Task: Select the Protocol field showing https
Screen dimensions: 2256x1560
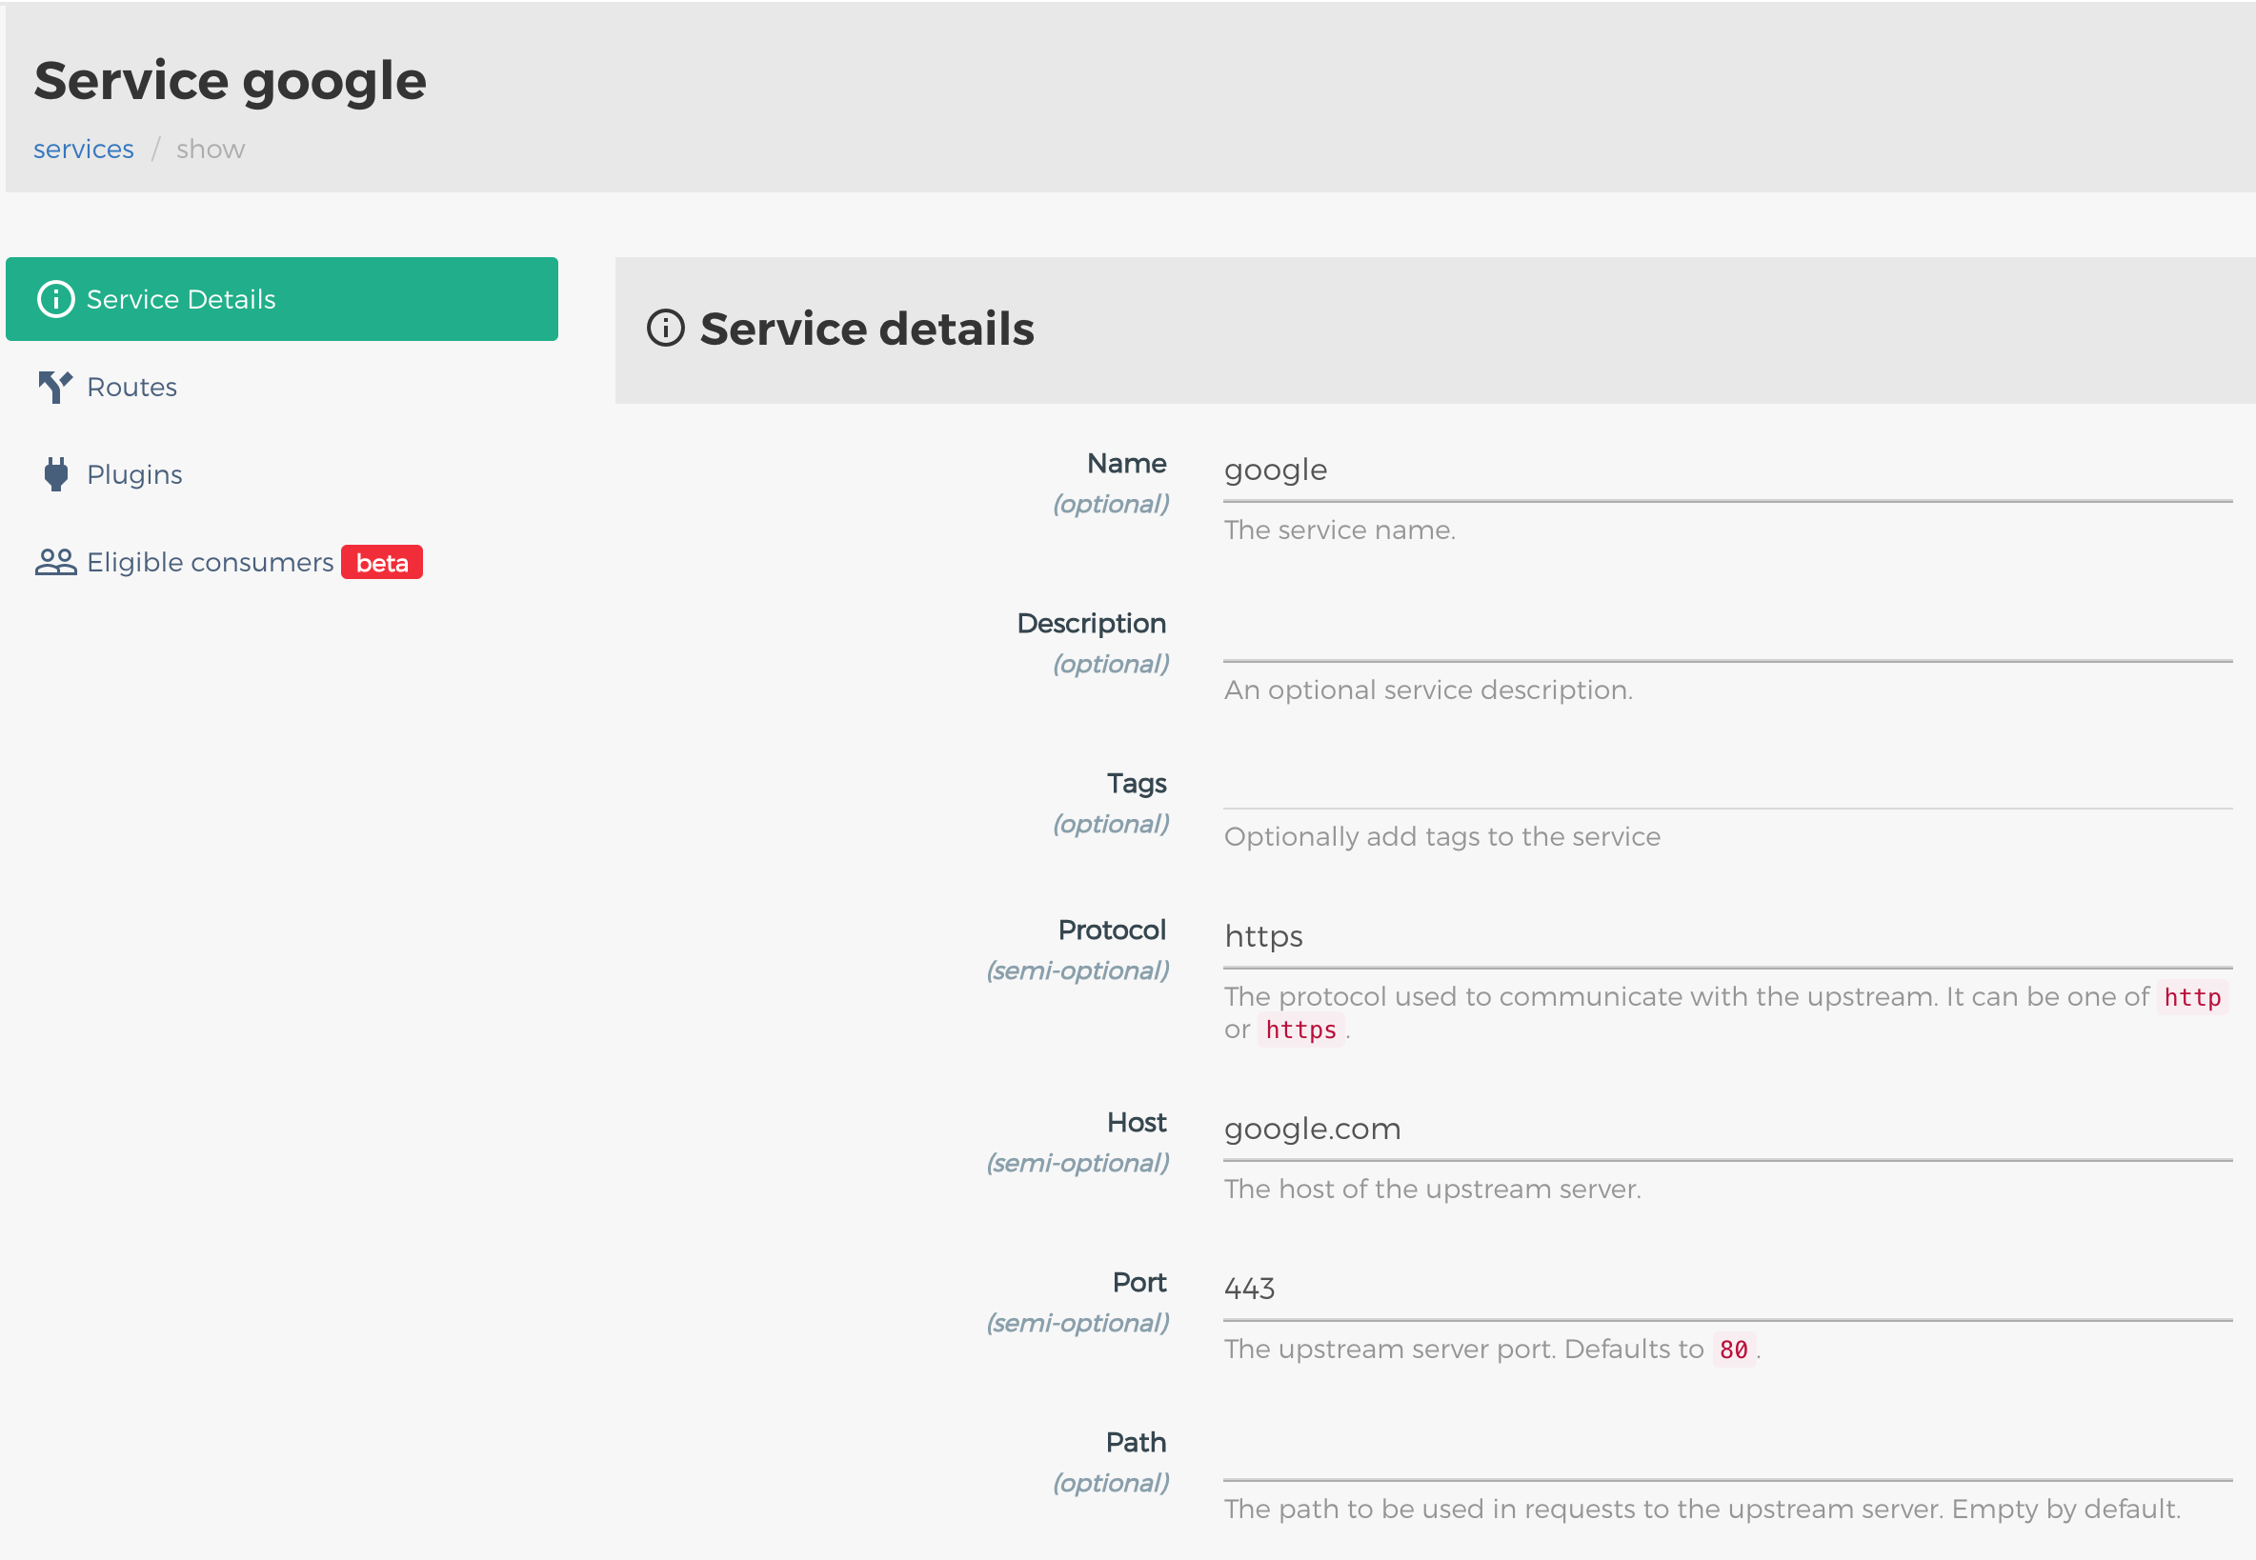Action: (x=1727, y=936)
